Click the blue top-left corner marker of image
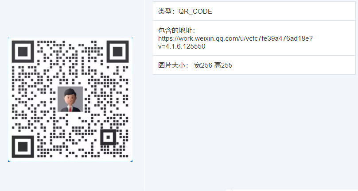This screenshot has width=358, height=191. point(9,38)
